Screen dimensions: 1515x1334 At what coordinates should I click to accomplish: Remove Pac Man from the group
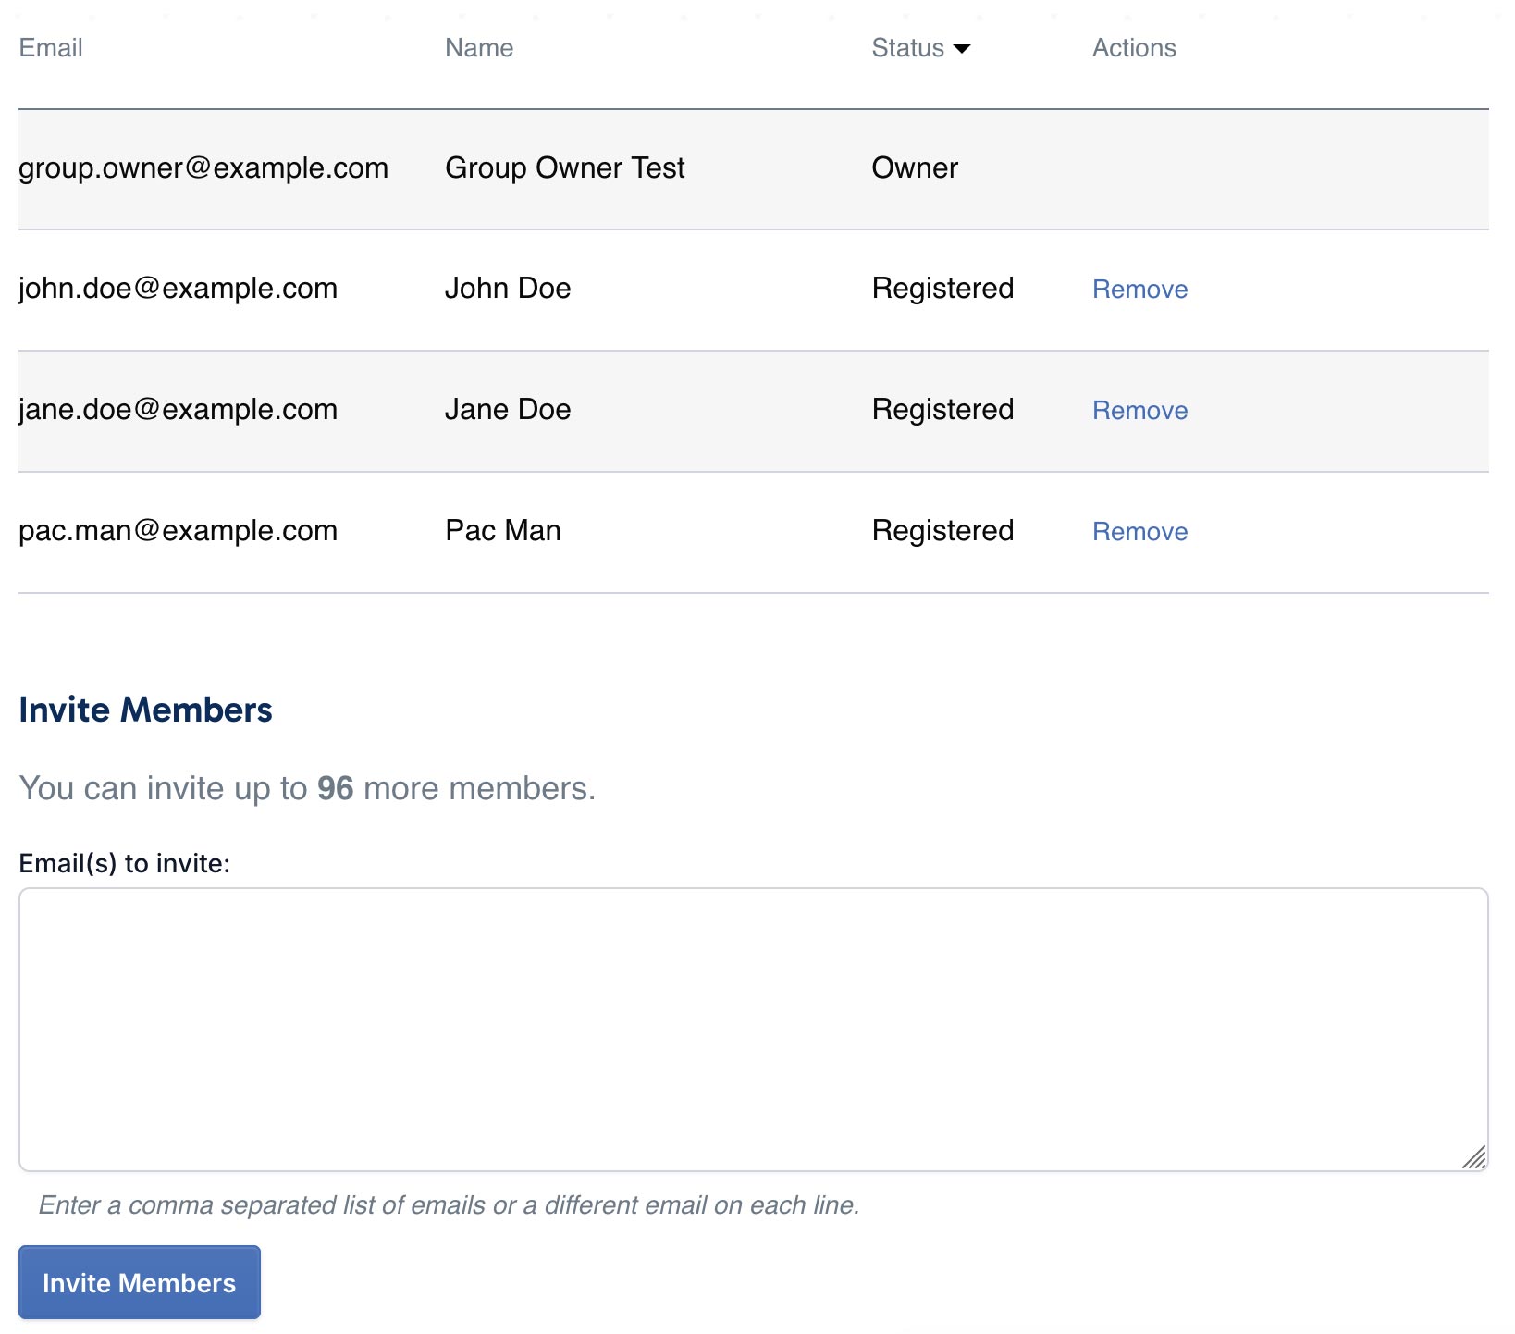point(1139,532)
